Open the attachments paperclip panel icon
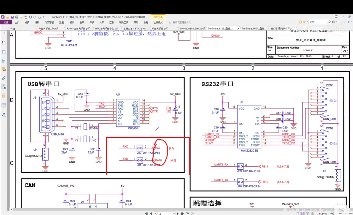This screenshot has height=215, width=353. pos(4,78)
